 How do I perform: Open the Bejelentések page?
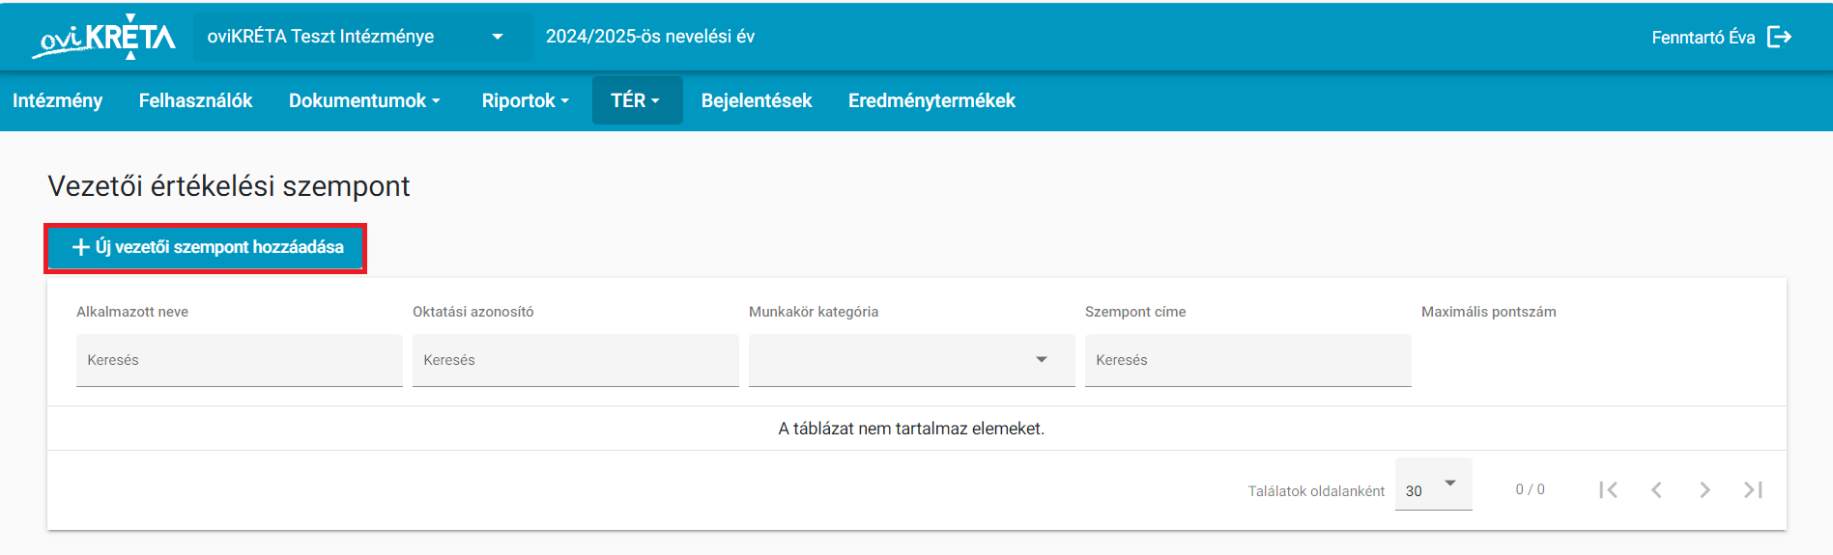pos(757,100)
